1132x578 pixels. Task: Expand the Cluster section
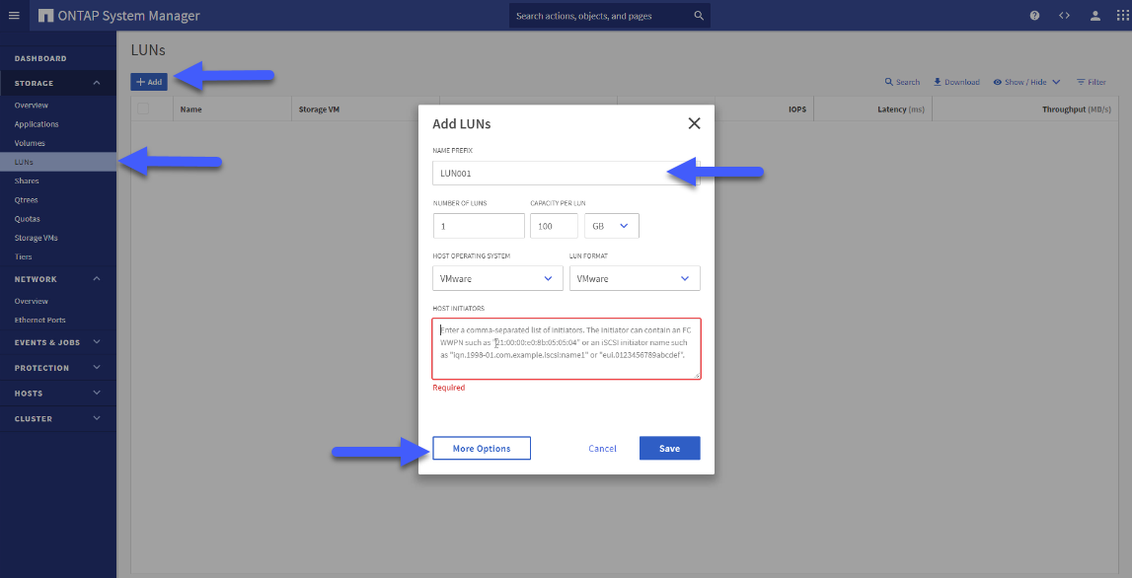(58, 418)
